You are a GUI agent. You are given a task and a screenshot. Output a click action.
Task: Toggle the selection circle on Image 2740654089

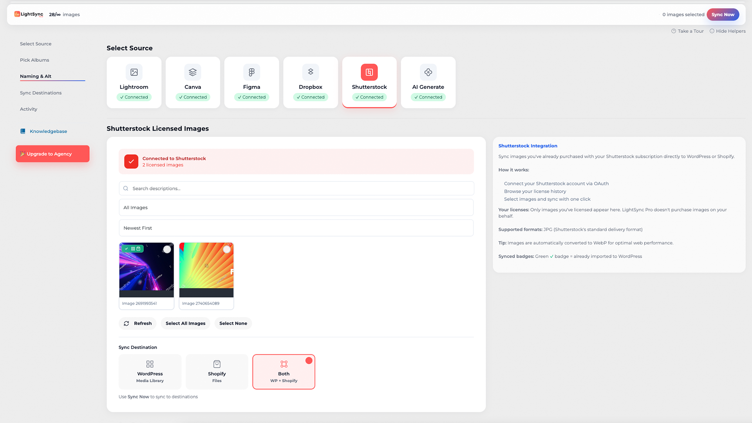tap(227, 249)
